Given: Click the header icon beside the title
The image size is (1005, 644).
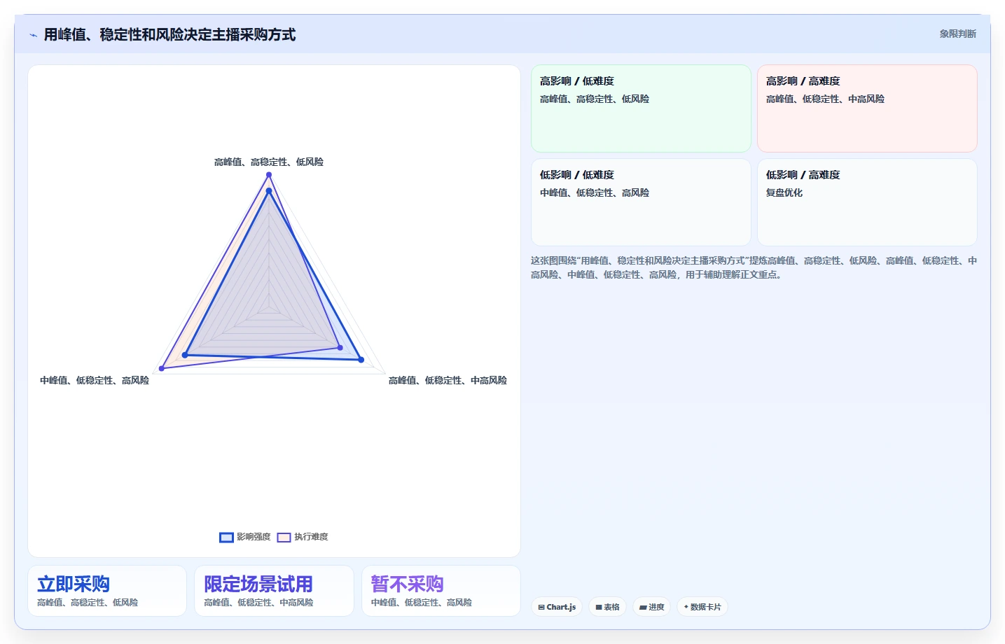Looking at the screenshot, I should click(x=33, y=35).
